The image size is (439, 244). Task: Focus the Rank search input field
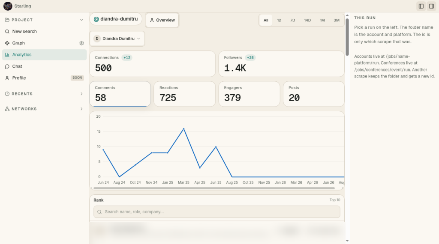[216, 212]
